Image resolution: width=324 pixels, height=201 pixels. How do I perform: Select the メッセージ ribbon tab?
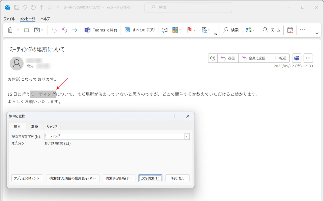[x=27, y=19]
